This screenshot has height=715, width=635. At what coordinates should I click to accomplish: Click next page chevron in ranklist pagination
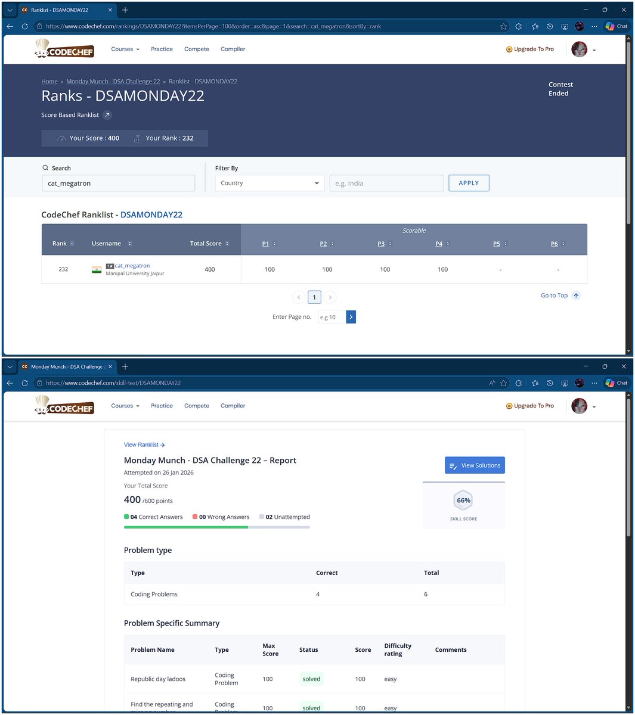330,297
